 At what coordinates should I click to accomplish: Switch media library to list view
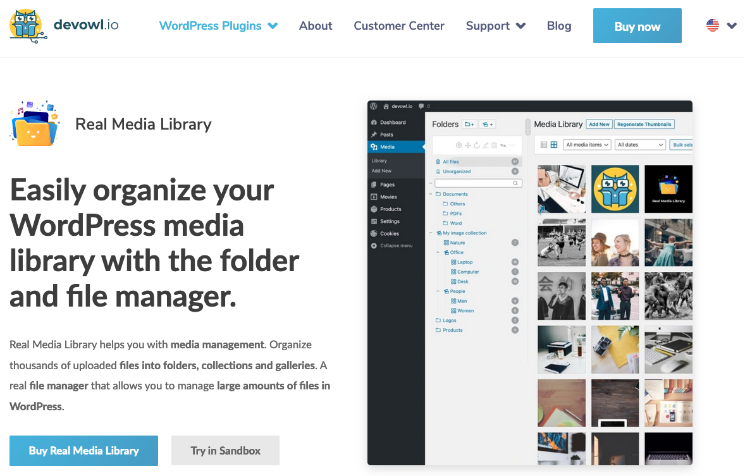543,145
